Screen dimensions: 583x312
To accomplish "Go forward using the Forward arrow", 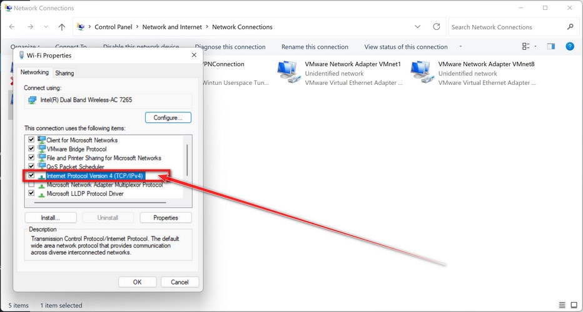I will tap(31, 27).
